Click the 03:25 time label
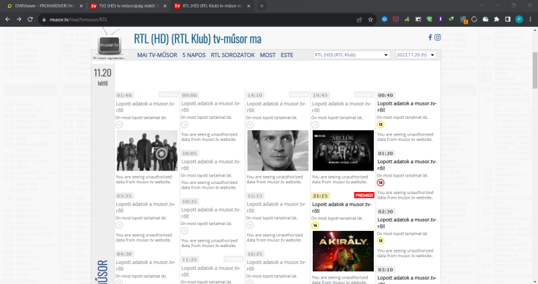The height and width of the screenshot is (284, 538). (x=124, y=196)
